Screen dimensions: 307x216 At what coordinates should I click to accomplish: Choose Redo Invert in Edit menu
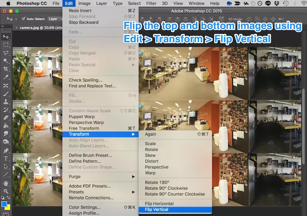point(101,11)
